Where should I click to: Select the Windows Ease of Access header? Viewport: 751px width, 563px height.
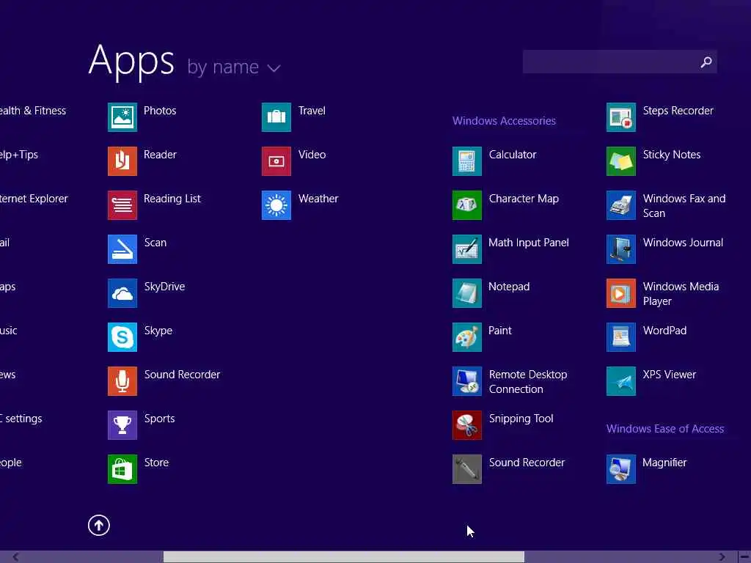pyautogui.click(x=664, y=429)
